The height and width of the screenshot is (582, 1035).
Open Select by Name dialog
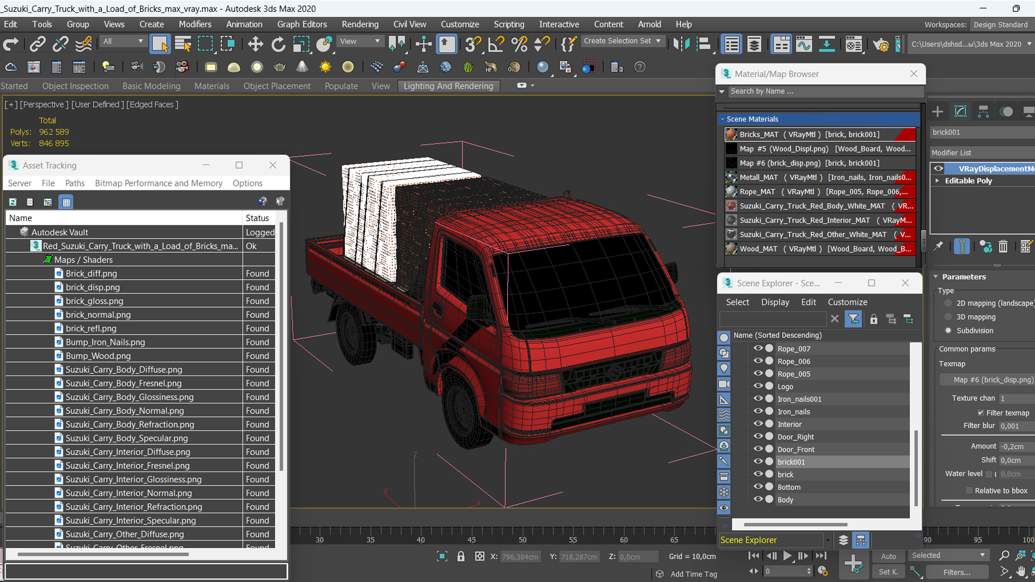[x=183, y=44]
